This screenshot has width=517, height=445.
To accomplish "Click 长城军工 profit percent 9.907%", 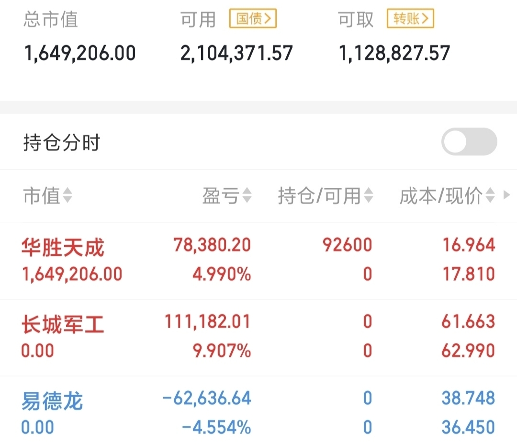I will click(x=222, y=351).
